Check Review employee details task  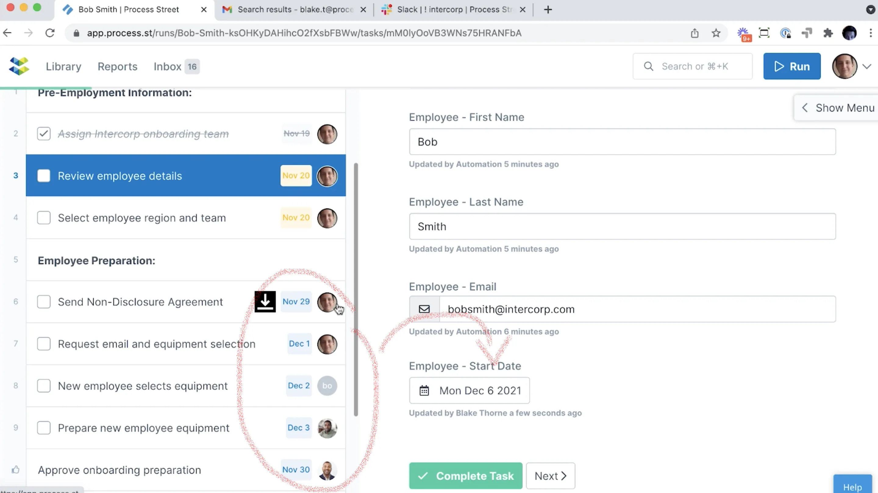[x=44, y=176]
